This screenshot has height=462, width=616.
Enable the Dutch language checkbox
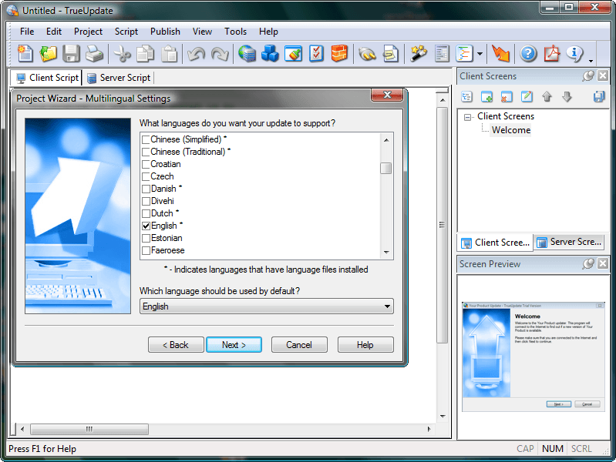[146, 213]
